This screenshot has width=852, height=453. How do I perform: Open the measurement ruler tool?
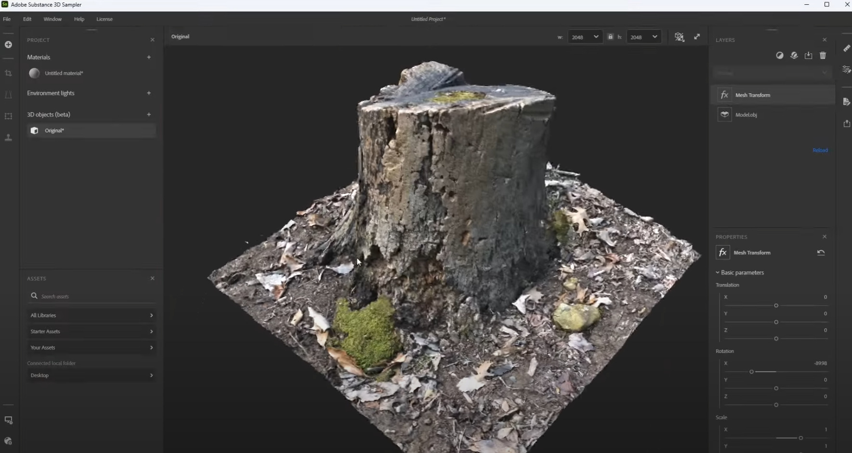click(x=846, y=48)
